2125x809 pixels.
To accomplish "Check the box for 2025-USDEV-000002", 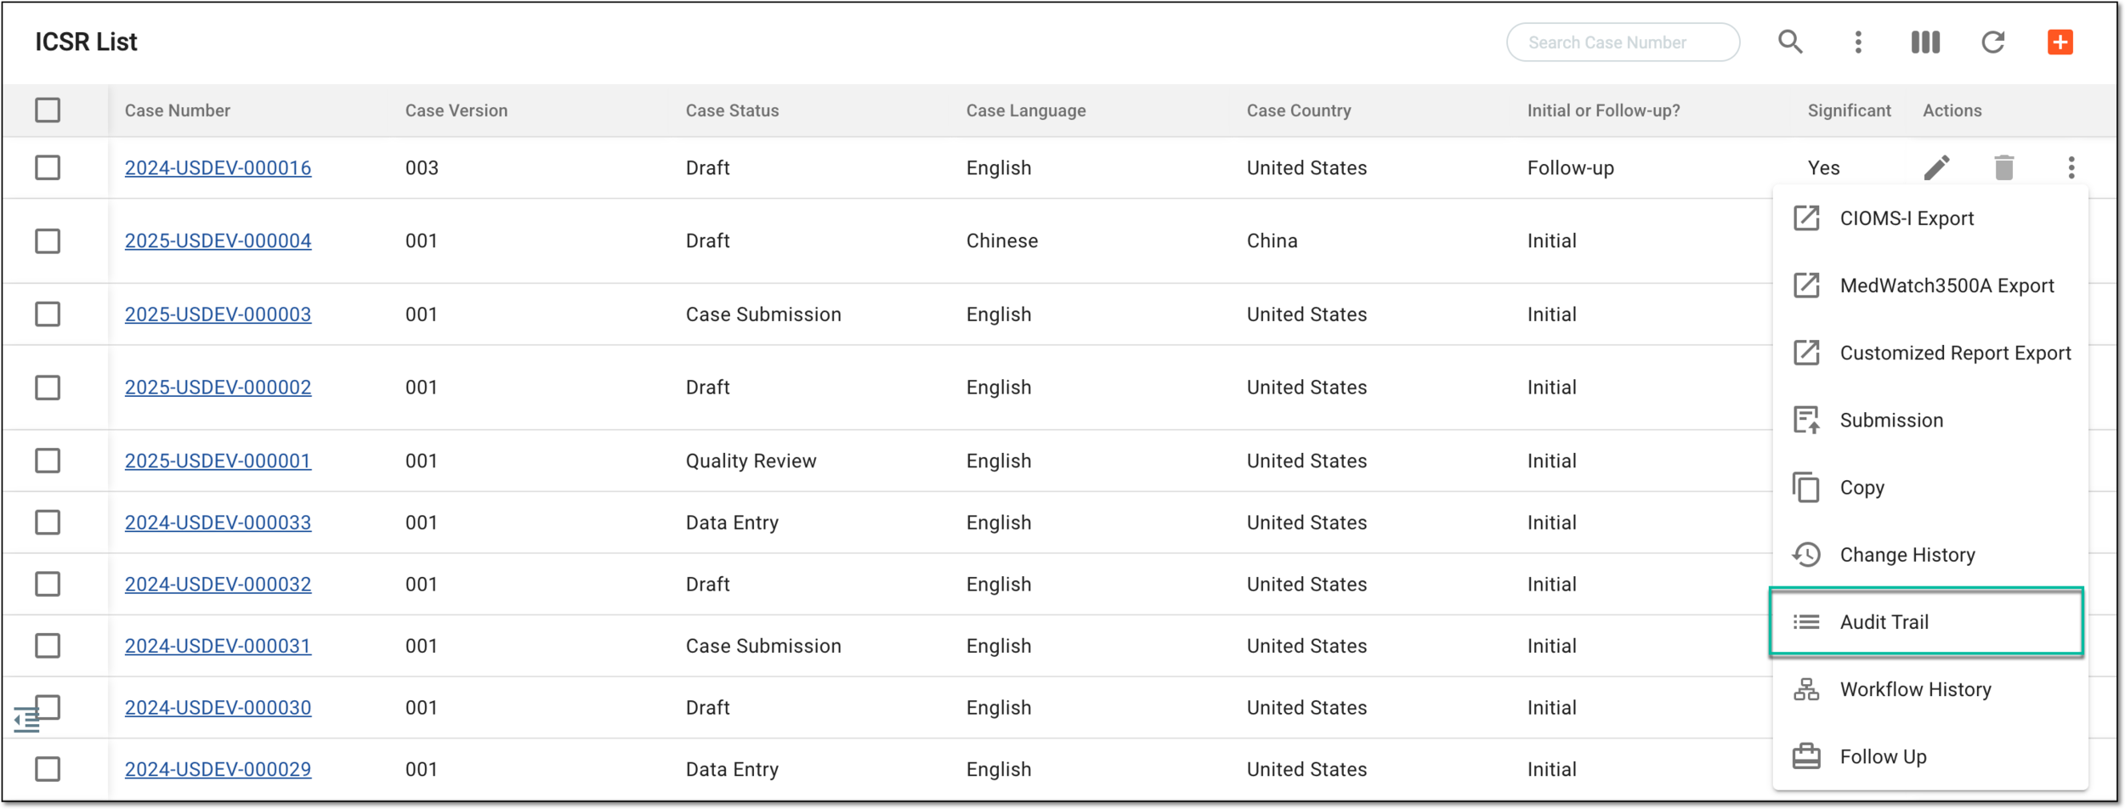I will click(x=48, y=388).
